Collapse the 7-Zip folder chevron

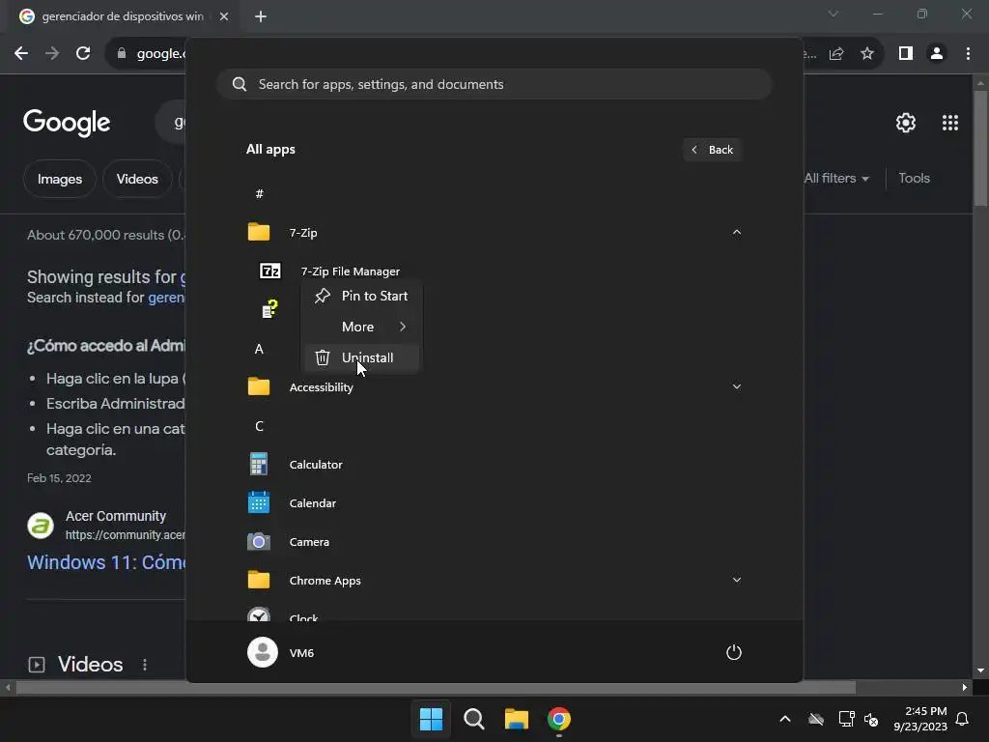click(x=736, y=232)
